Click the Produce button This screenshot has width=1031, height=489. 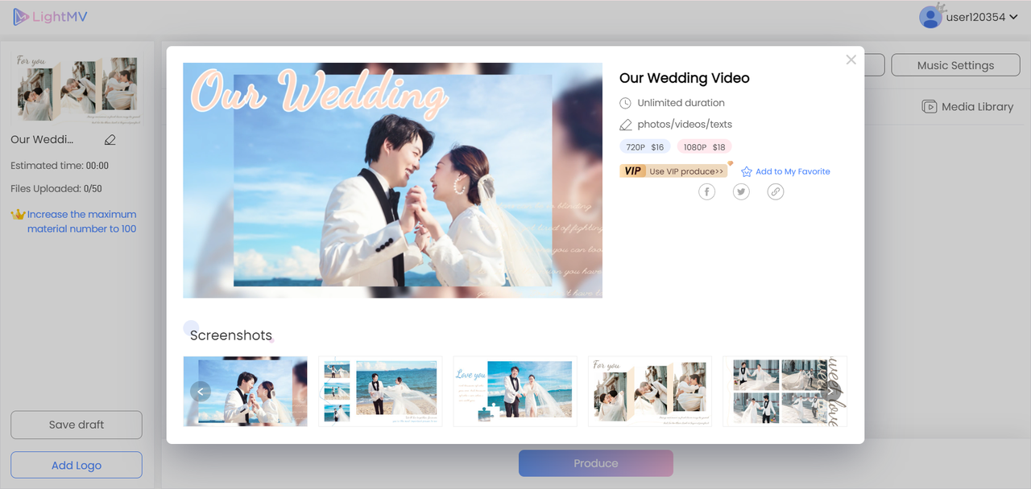tap(596, 463)
